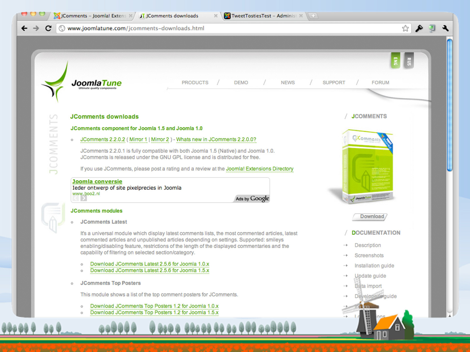
Task: Close the JComments – Joomla! Extensions tab
Action: tap(131, 16)
